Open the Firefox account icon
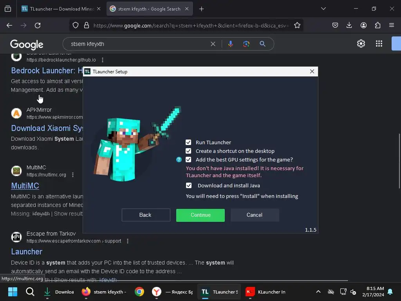The image size is (401, 301). 363,25
